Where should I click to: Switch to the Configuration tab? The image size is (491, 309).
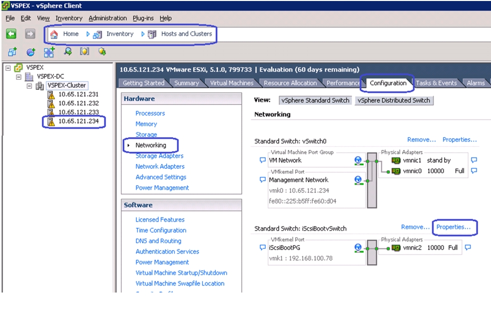[388, 83]
